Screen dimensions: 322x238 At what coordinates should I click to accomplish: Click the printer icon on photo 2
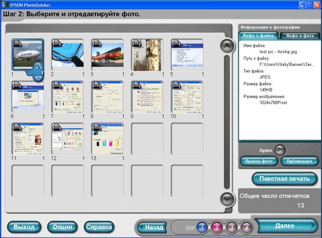[57, 42]
